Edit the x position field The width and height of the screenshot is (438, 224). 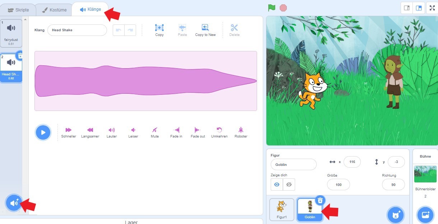pyautogui.click(x=352, y=162)
